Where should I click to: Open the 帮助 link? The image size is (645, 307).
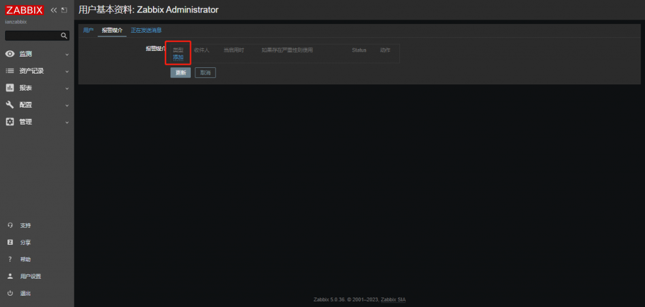[25, 259]
